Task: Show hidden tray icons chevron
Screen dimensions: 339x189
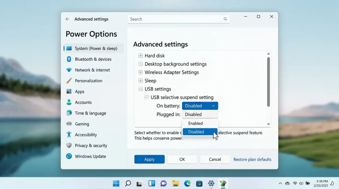Action: tap(280, 183)
